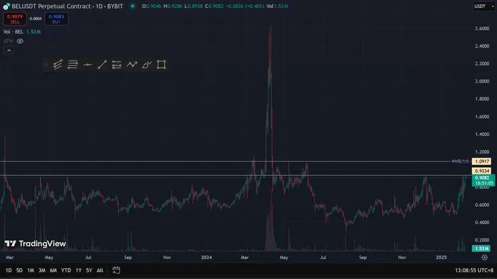
Task: Select the rectangle shape tool
Action: click(x=161, y=64)
